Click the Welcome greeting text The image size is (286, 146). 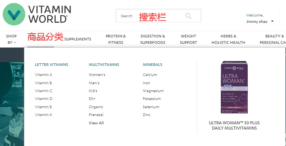point(255,15)
